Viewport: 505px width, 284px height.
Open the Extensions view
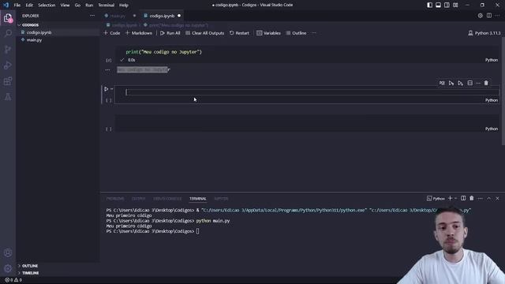(8, 80)
